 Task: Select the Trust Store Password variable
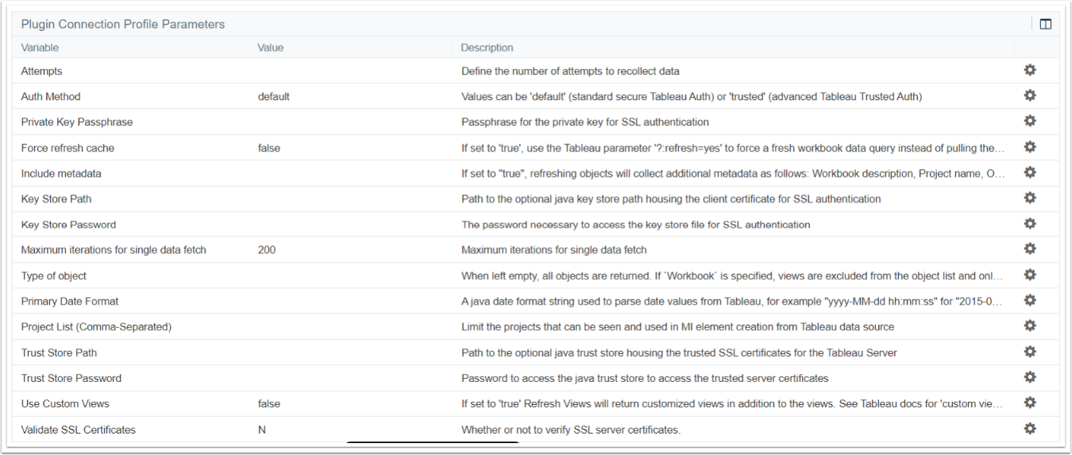point(71,378)
